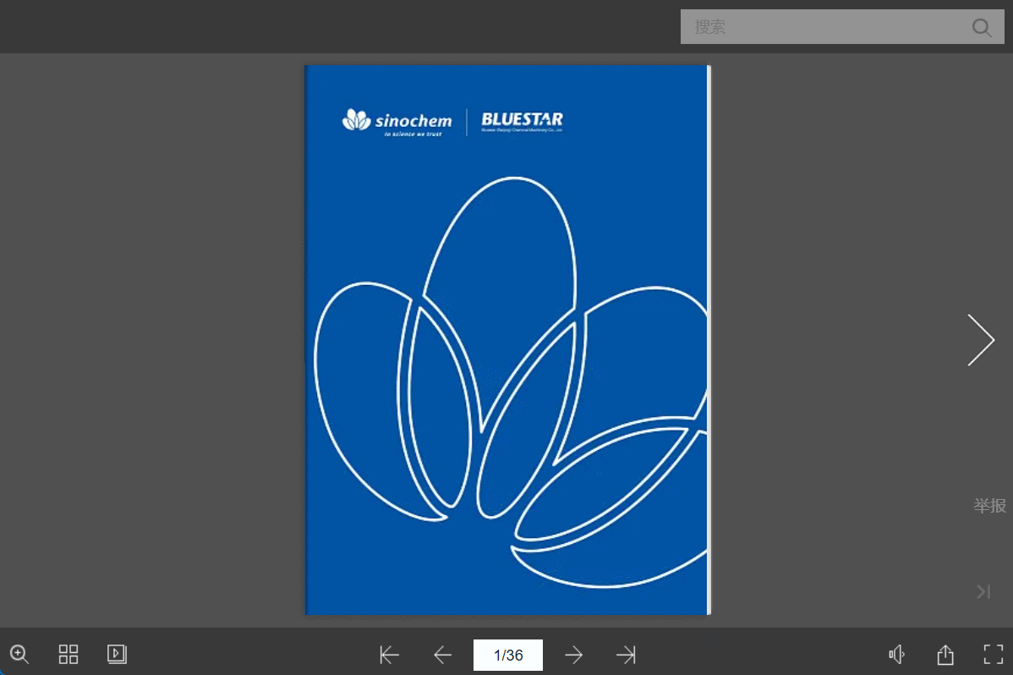This screenshot has width=1013, height=675.
Task: Flip forward with the large right chevron
Action: point(981,340)
